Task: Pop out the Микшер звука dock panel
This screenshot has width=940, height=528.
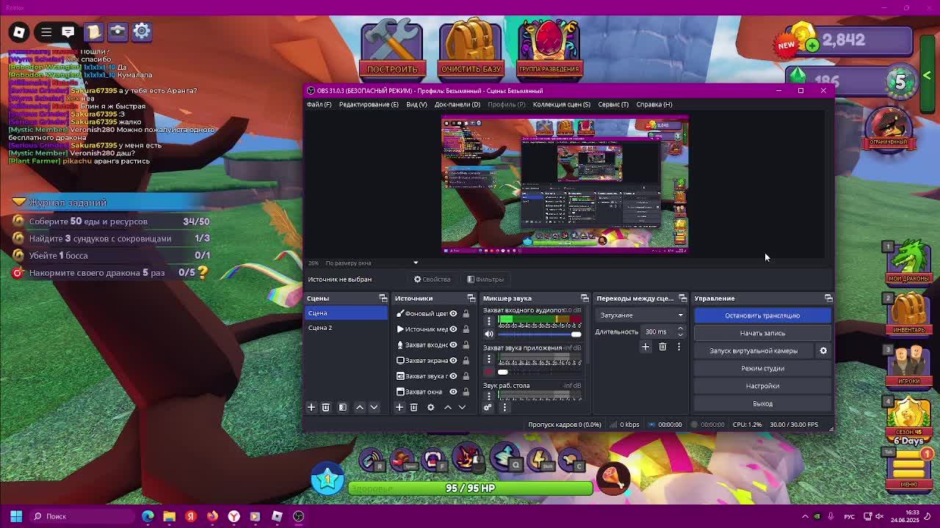Action: [585, 298]
